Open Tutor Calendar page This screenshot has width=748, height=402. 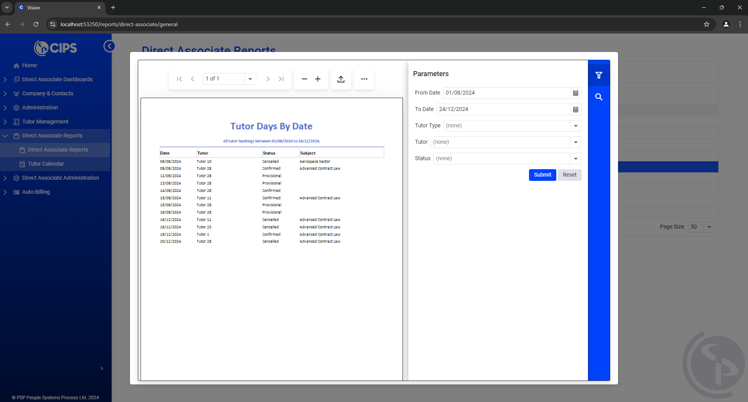(46, 164)
